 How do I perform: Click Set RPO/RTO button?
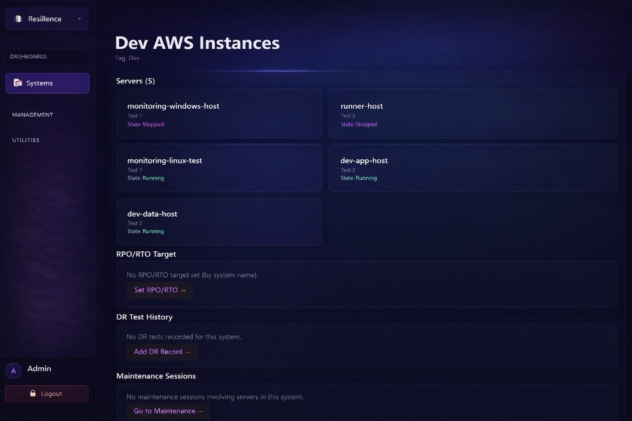[160, 290]
